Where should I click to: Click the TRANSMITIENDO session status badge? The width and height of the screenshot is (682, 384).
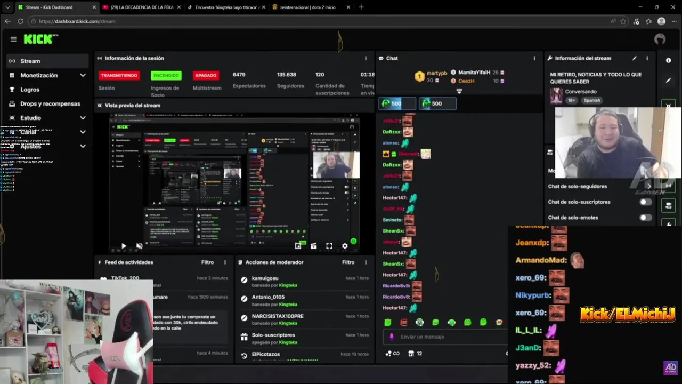click(x=119, y=76)
